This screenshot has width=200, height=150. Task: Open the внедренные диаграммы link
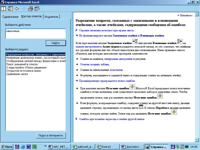click(118, 59)
